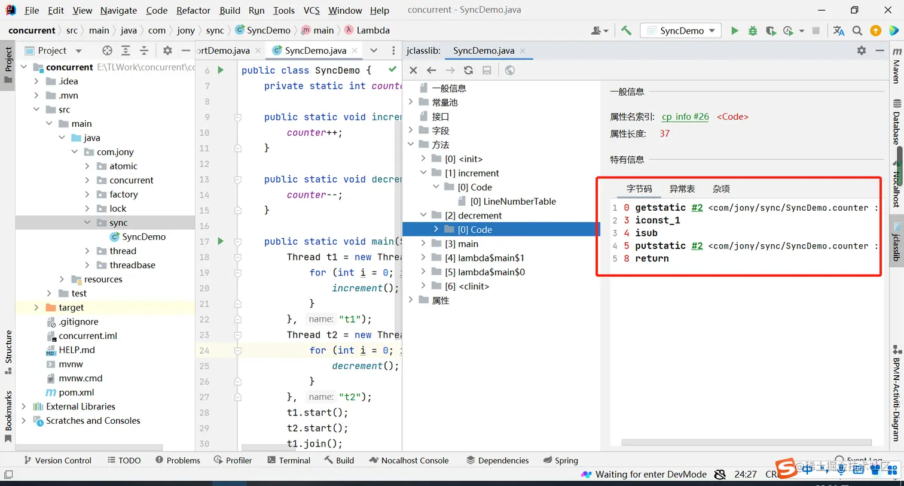This screenshot has height=486, width=904.
Task: Run main method from gutter line 17
Action: click(221, 241)
